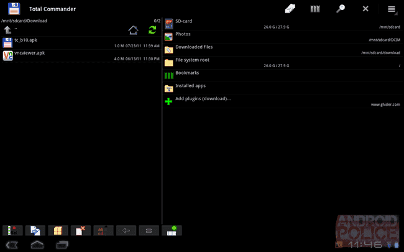
Task: Go to home folder via house icon
Action: click(x=133, y=30)
